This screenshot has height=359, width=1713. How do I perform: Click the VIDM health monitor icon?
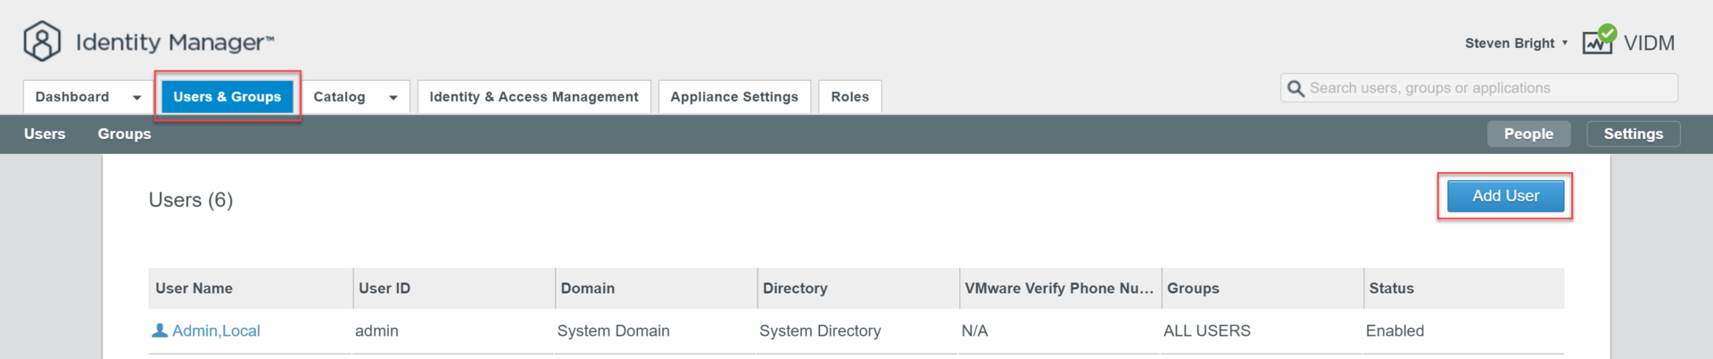point(1598,40)
